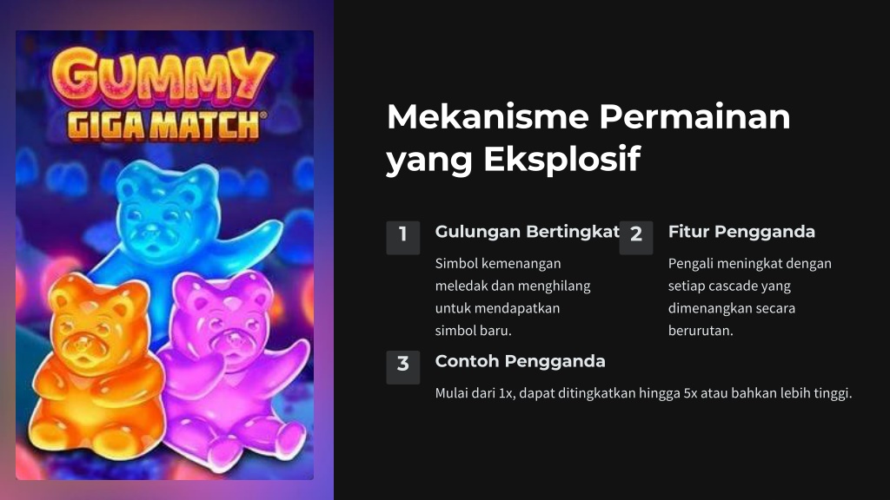Click the Gummy logo text

tap(163, 77)
